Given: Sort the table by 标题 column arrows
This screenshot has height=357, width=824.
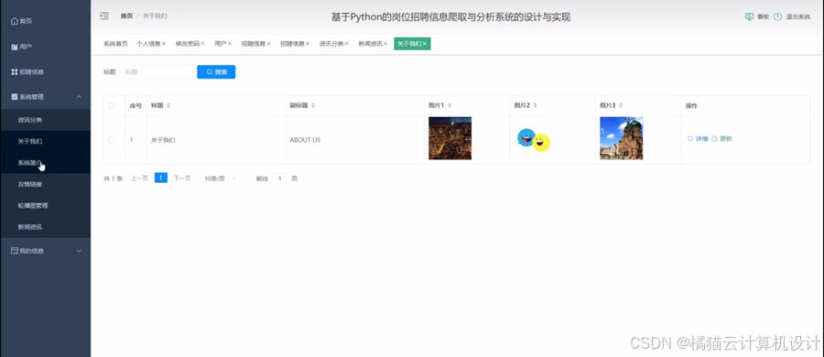Looking at the screenshot, I should tap(168, 105).
